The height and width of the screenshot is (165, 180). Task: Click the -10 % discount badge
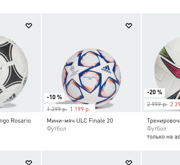(54, 97)
